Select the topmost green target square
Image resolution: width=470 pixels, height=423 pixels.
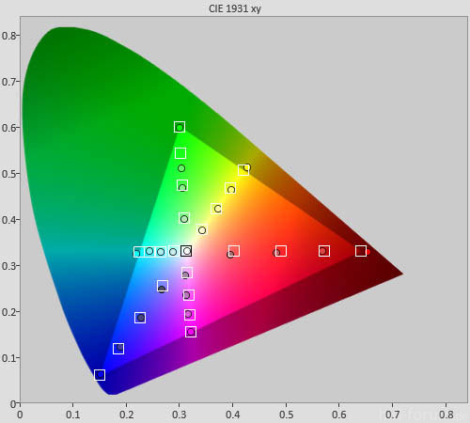click(180, 127)
